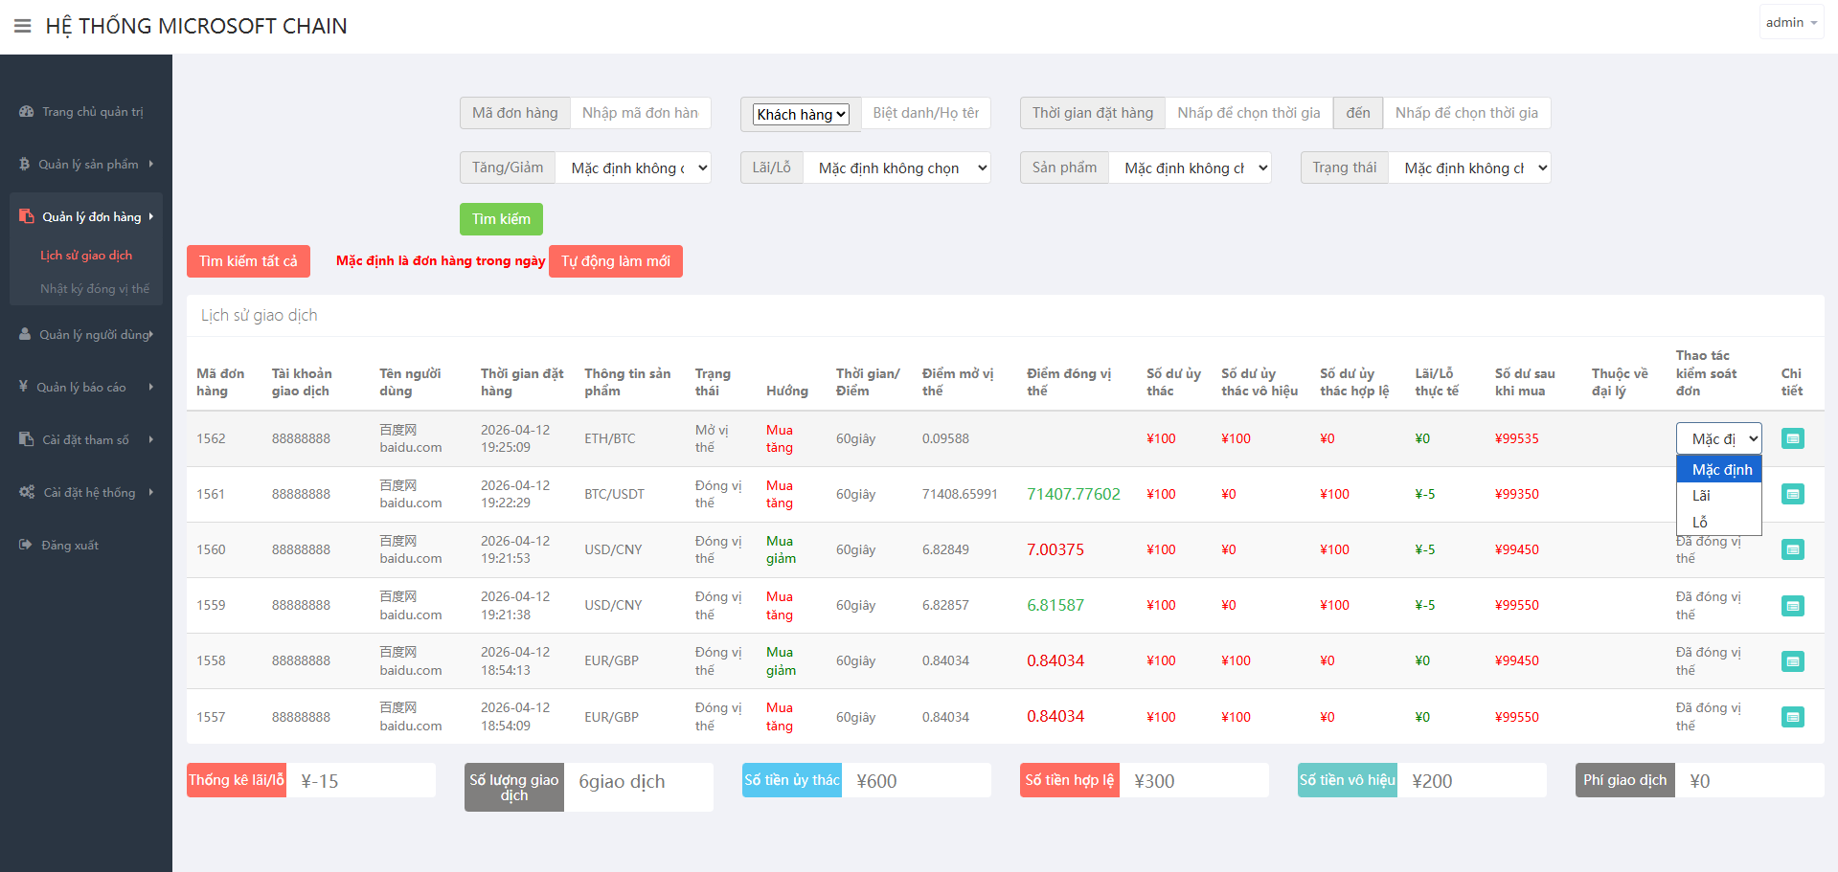Image resolution: width=1838 pixels, height=872 pixels.
Task: Open detail icon for order 1560
Action: (1792, 549)
